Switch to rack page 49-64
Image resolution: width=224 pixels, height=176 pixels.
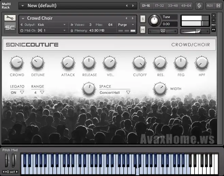tap(186, 6)
